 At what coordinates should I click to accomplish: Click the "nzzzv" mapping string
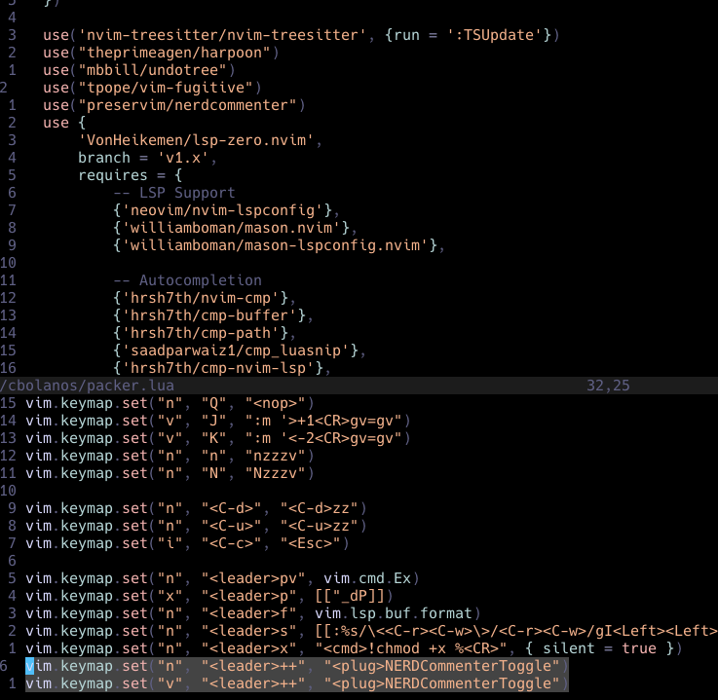(275, 456)
